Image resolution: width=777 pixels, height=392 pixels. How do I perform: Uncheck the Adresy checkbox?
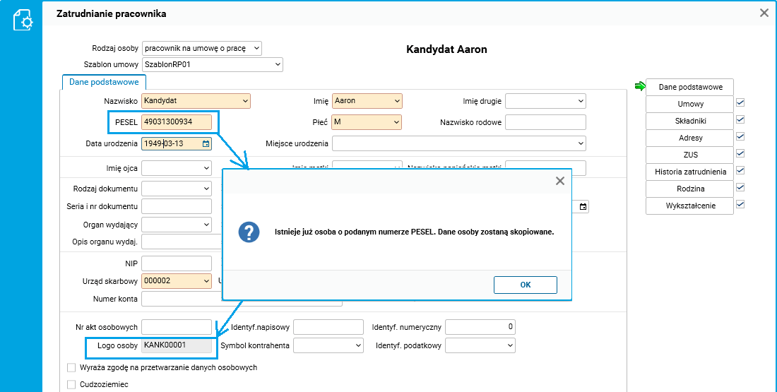point(740,137)
